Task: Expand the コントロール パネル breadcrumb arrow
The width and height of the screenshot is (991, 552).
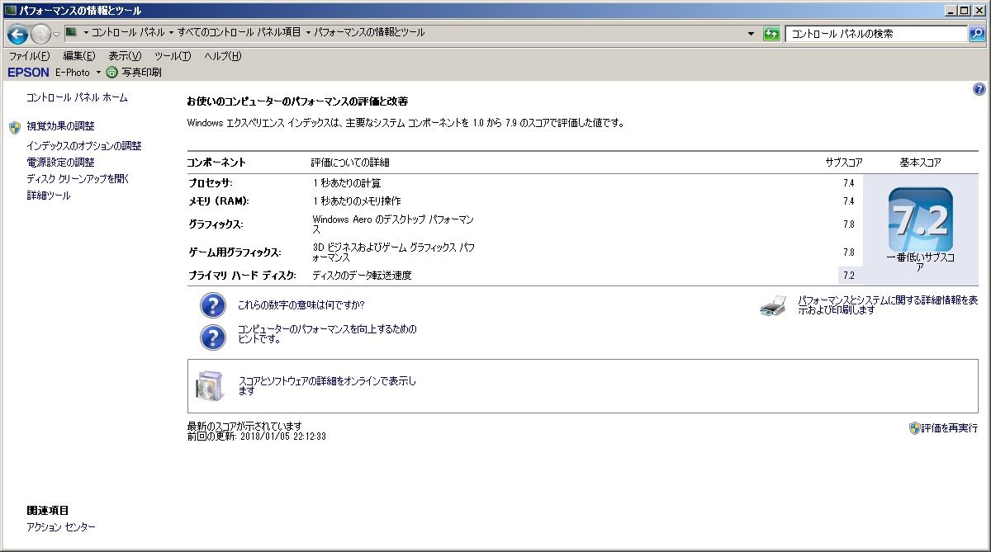Action: click(x=170, y=33)
